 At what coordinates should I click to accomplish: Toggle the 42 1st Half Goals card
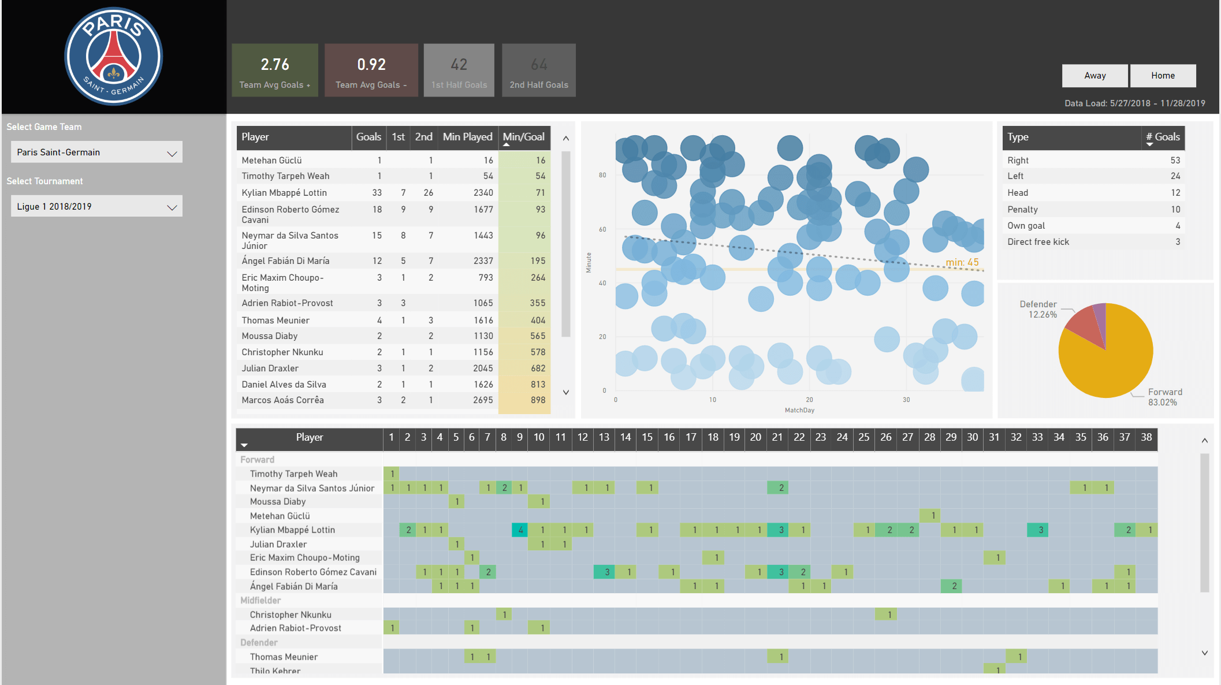click(x=459, y=70)
